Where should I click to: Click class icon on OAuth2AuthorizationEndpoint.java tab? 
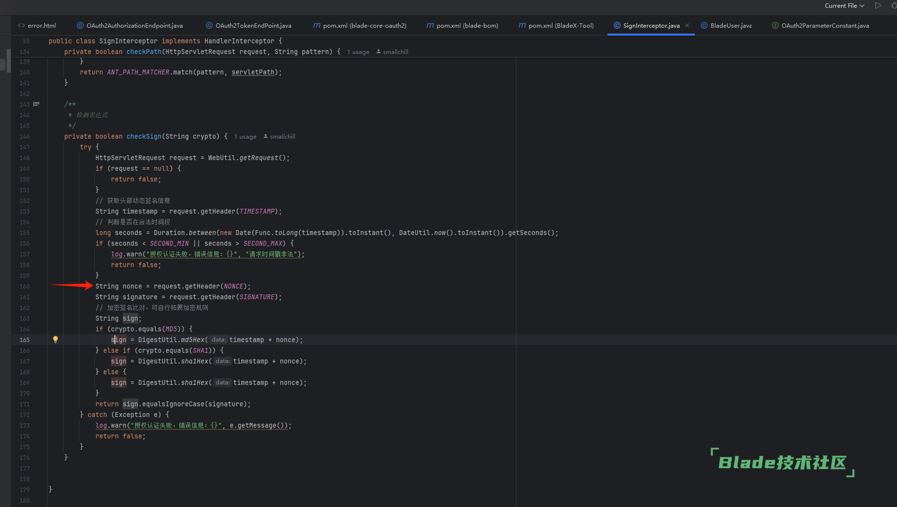pos(80,26)
